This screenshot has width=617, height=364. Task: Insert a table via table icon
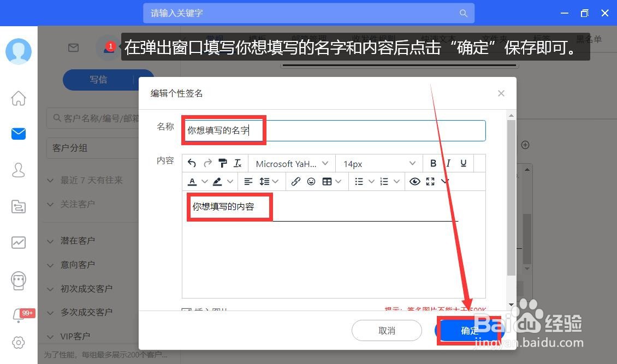point(327,182)
